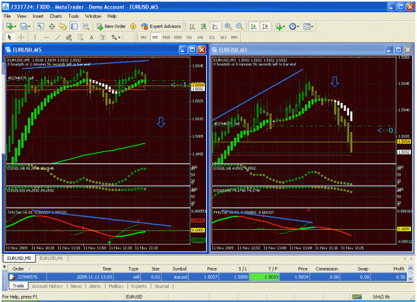Open the Tools menu
The height and width of the screenshot is (302, 417).
pos(73,16)
